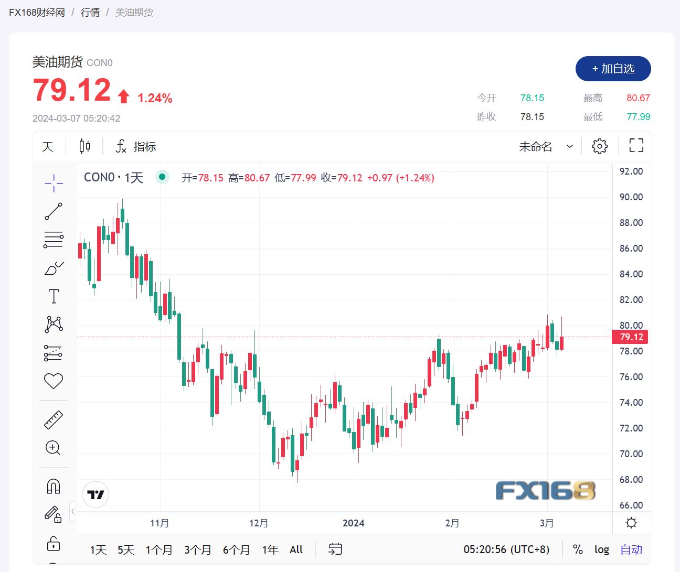Open the 天 interval selector
The height and width of the screenshot is (572, 680).
pos(48,147)
